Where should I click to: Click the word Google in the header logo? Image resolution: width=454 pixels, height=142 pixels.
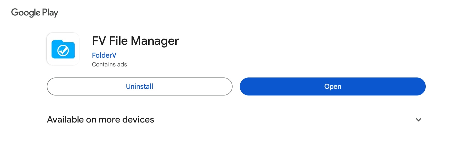[26, 13]
